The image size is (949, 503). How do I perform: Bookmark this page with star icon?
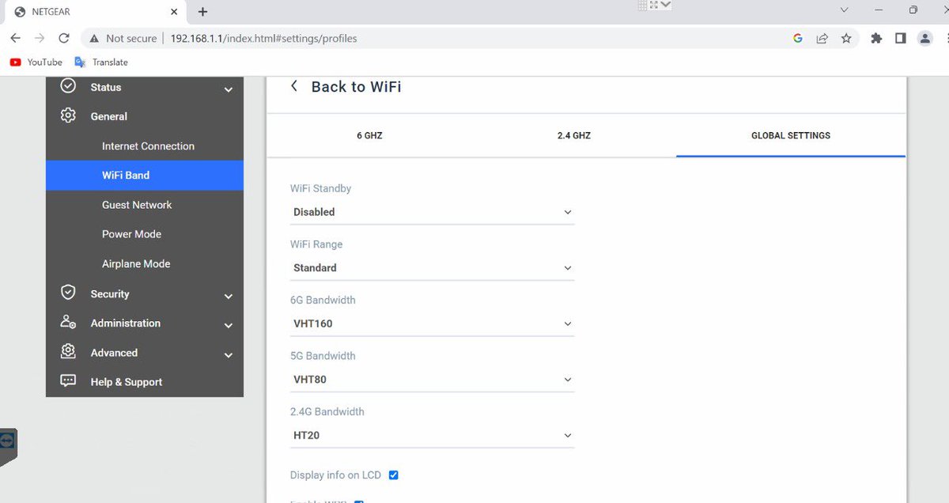846,38
